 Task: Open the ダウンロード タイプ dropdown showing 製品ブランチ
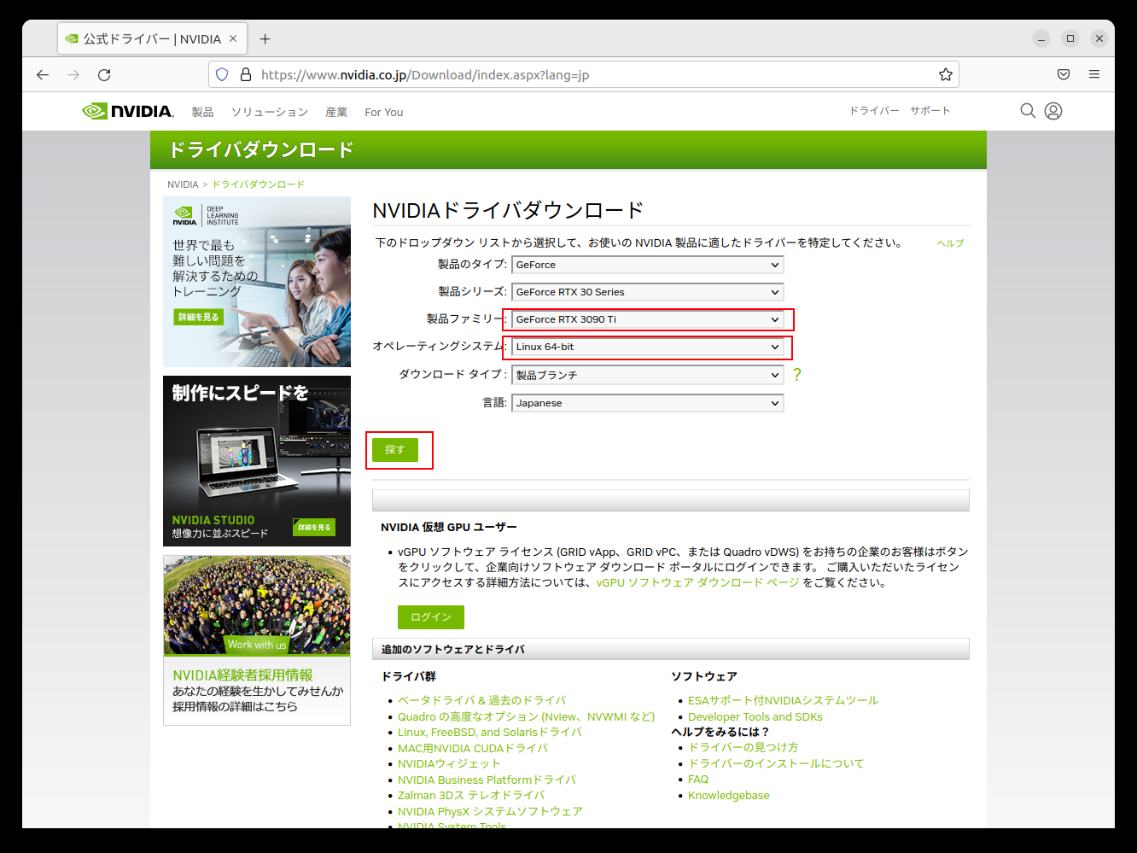[648, 375]
